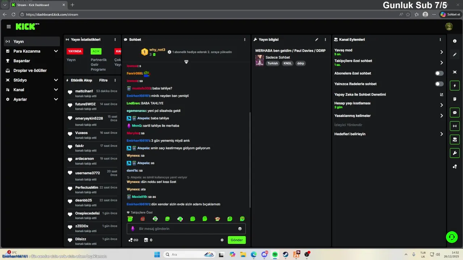Select Başarılar in the sidebar
Screen dimensions: 463x260
[32, 61]
